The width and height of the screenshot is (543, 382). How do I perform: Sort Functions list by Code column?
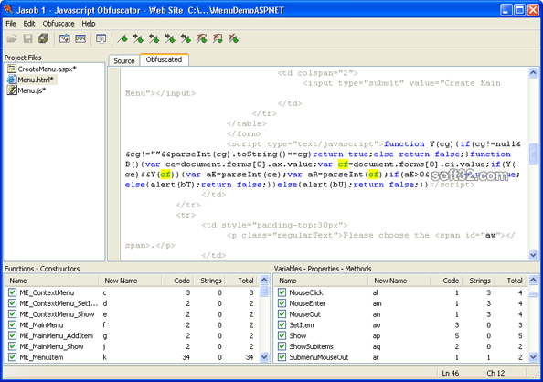coord(177,281)
